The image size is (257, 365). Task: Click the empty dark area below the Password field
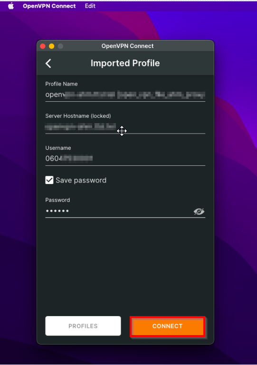pyautogui.click(x=125, y=265)
